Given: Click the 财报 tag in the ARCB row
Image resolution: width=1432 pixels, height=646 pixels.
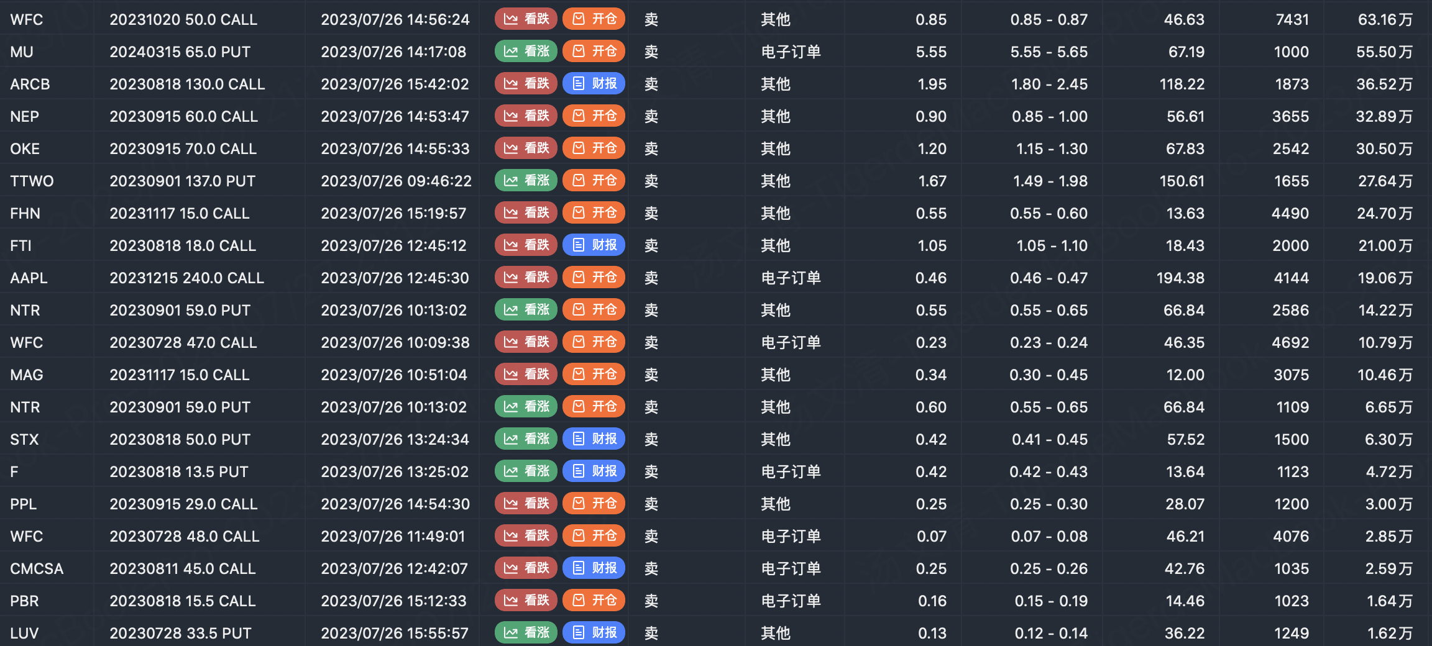Looking at the screenshot, I should pos(594,83).
